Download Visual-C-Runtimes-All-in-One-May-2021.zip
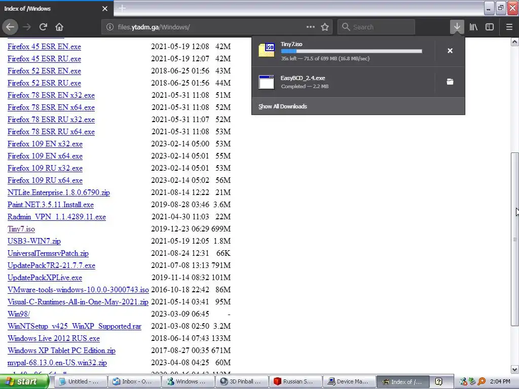This screenshot has width=519, height=389. coord(78,302)
